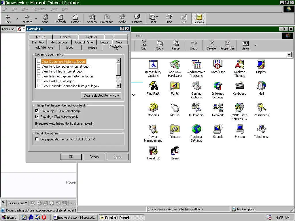This screenshot has height=221, width=295.
Task: Switch to the General tab
Action: 65,37
